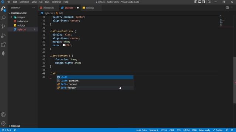This screenshot has height=132, width=236.
Task: Switch to the index.html editor tab
Action: (x=48, y=8)
